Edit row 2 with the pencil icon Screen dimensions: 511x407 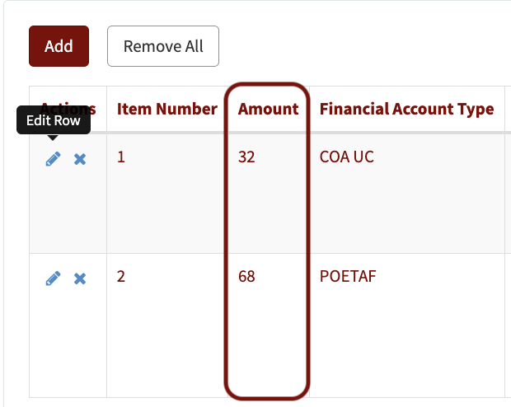[x=53, y=278]
